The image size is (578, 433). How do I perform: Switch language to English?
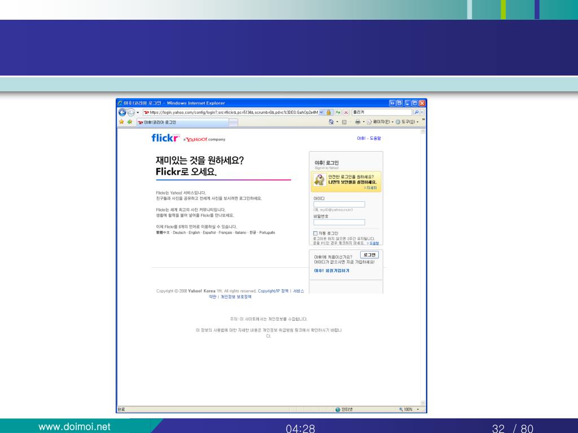tap(194, 233)
